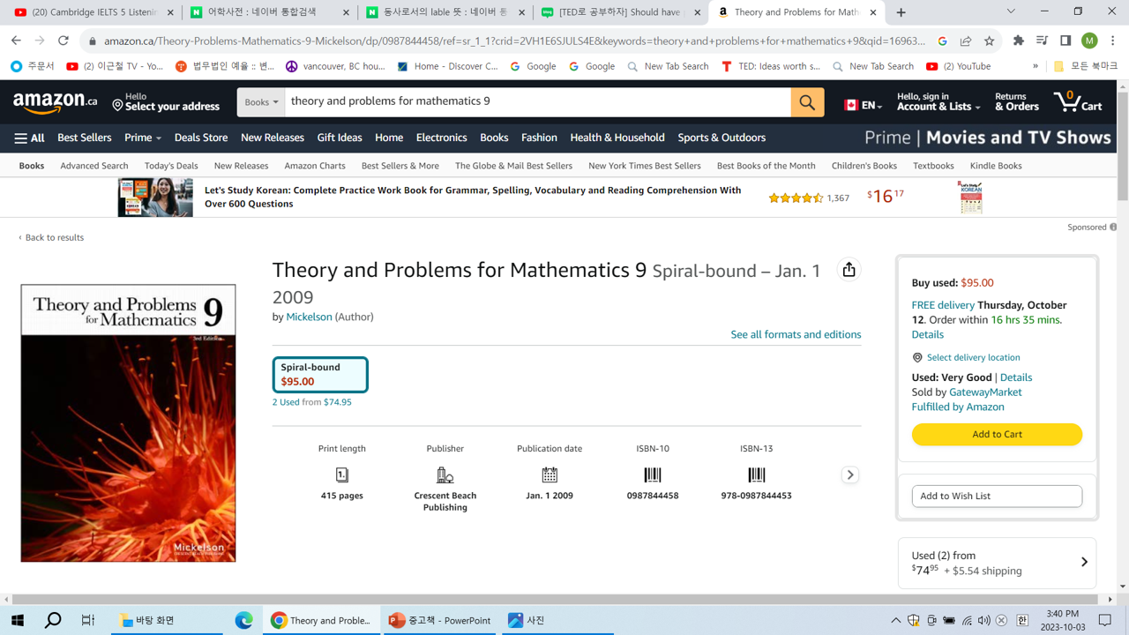Open the Add to Wish List dropdown
Screen dimensions: 1129x635
997,496
